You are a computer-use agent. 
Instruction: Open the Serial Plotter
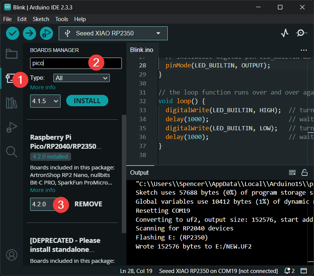click(x=285, y=33)
